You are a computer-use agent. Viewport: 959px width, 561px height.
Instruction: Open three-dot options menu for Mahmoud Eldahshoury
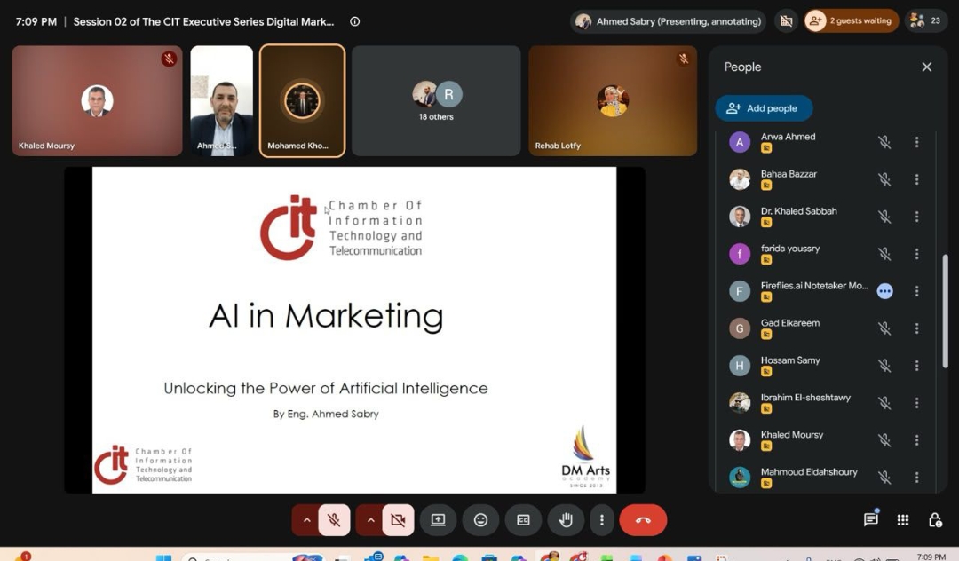pos(916,478)
